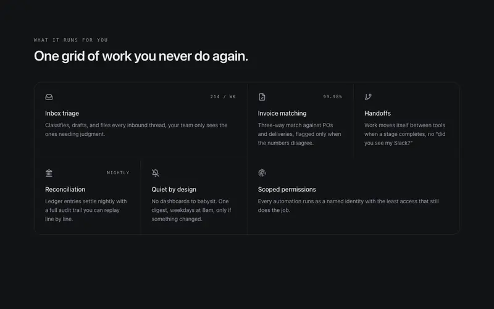Click the Inbox triage description text
The width and height of the screenshot is (494, 309).
pos(136,130)
